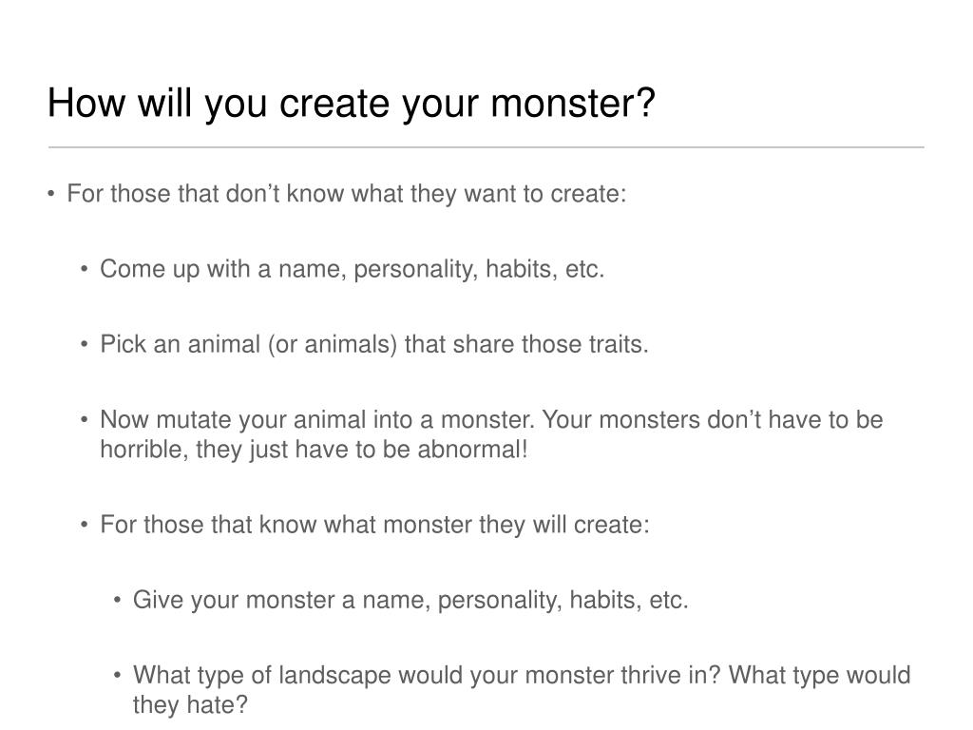
Task: Click the bullet dot before 'For those that don't know'
Action: (x=51, y=194)
